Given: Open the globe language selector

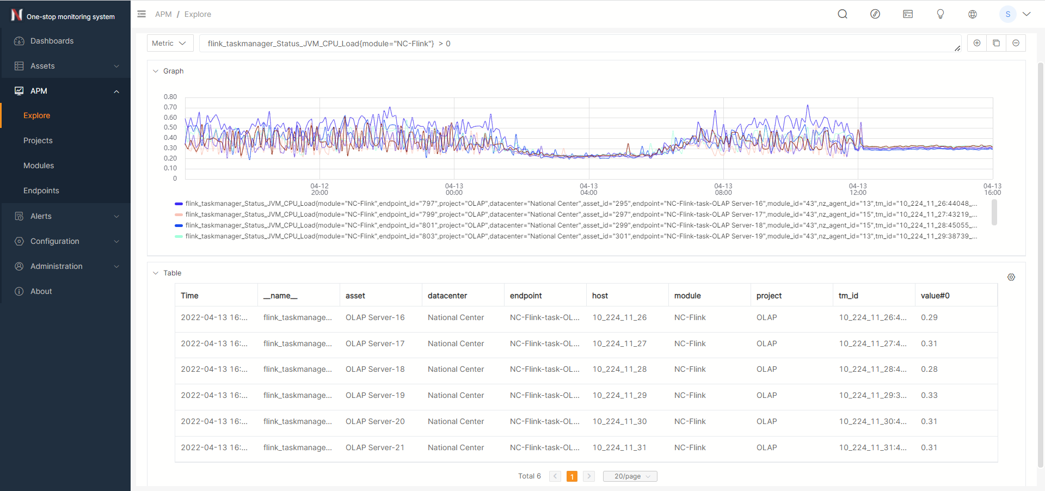Looking at the screenshot, I should [972, 14].
